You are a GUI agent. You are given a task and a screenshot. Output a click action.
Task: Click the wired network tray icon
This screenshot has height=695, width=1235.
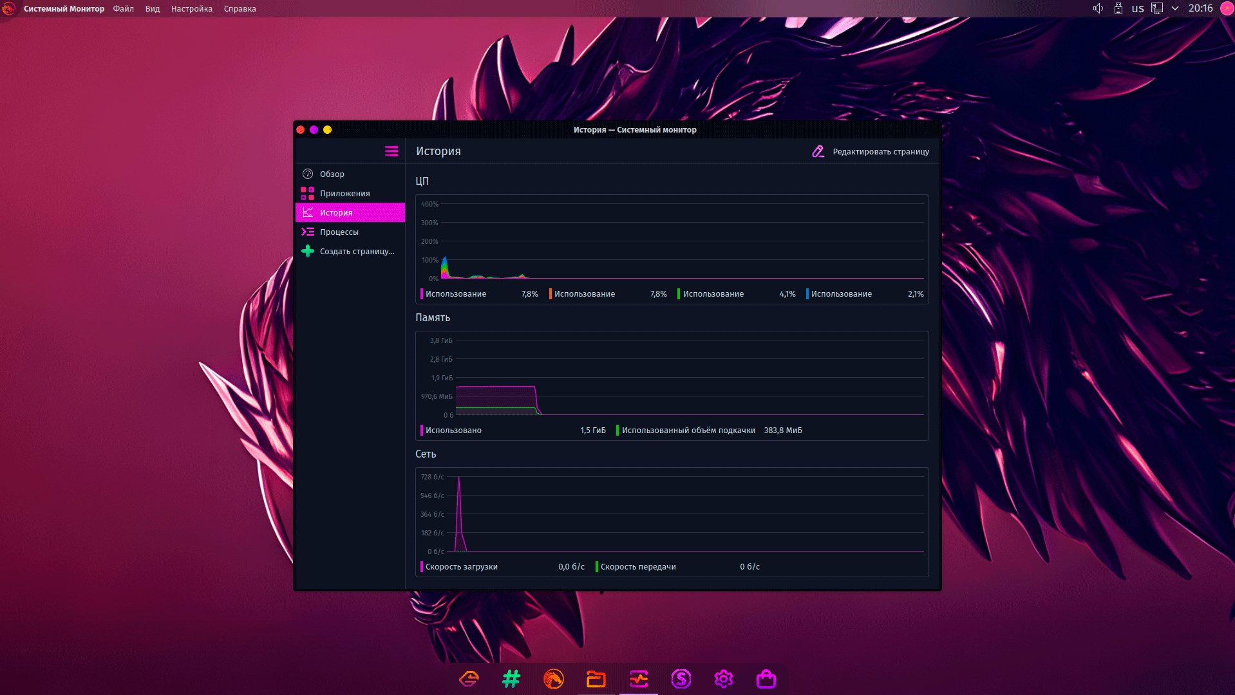pyautogui.click(x=1157, y=9)
